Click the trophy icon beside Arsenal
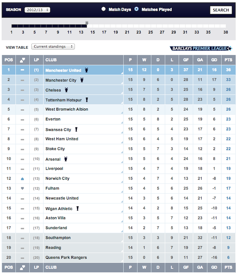Image resolution: width=238 pixels, height=274 pixels. 65,159
